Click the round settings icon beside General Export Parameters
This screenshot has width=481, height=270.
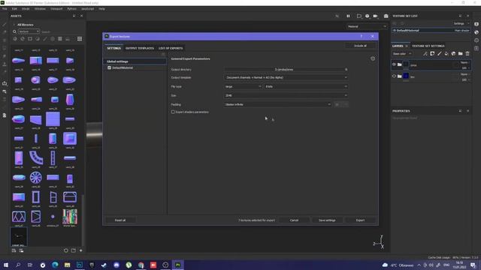(373, 58)
